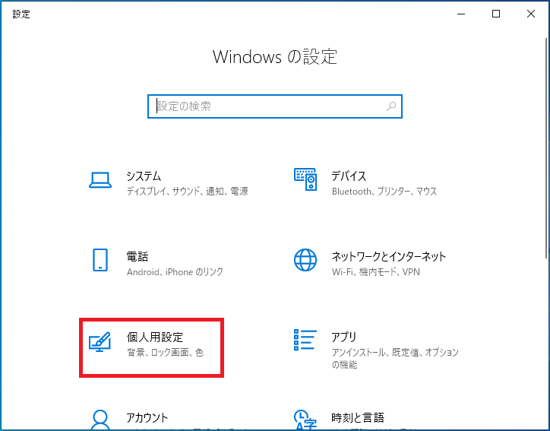
Task: Click the text Bluetooth、プリンター、マウス
Action: tap(384, 192)
